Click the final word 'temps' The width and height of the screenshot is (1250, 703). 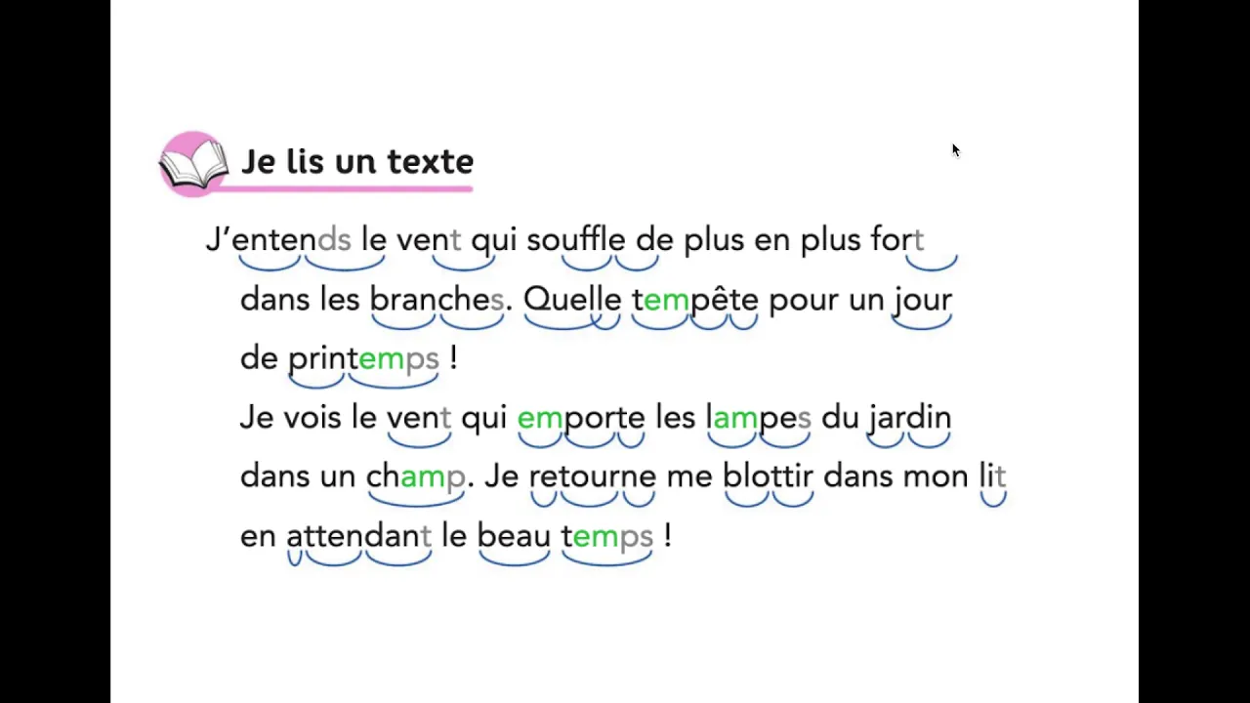point(606,537)
